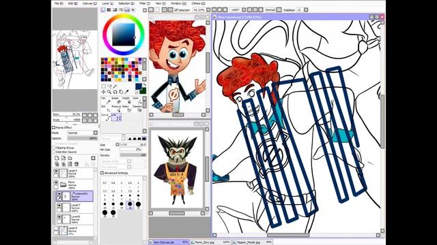Image resolution: width=437 pixels, height=245 pixels.
Task: Swap foreground and background colors
Action: tap(145, 84)
